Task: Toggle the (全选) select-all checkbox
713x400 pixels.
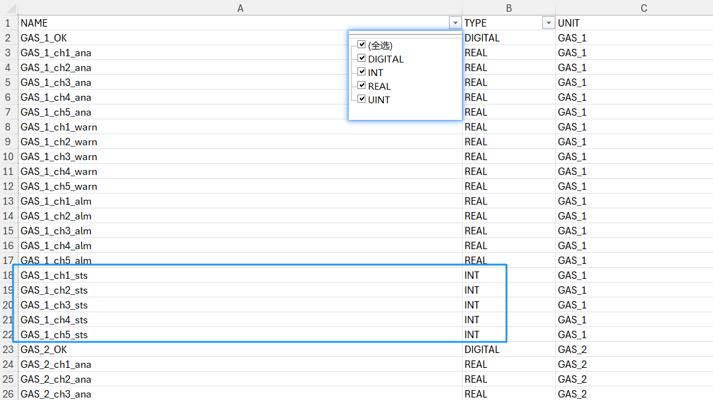Action: click(362, 45)
